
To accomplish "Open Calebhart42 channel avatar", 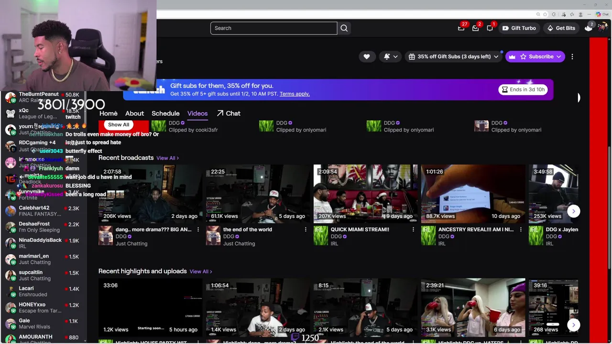I will pos(10,211).
